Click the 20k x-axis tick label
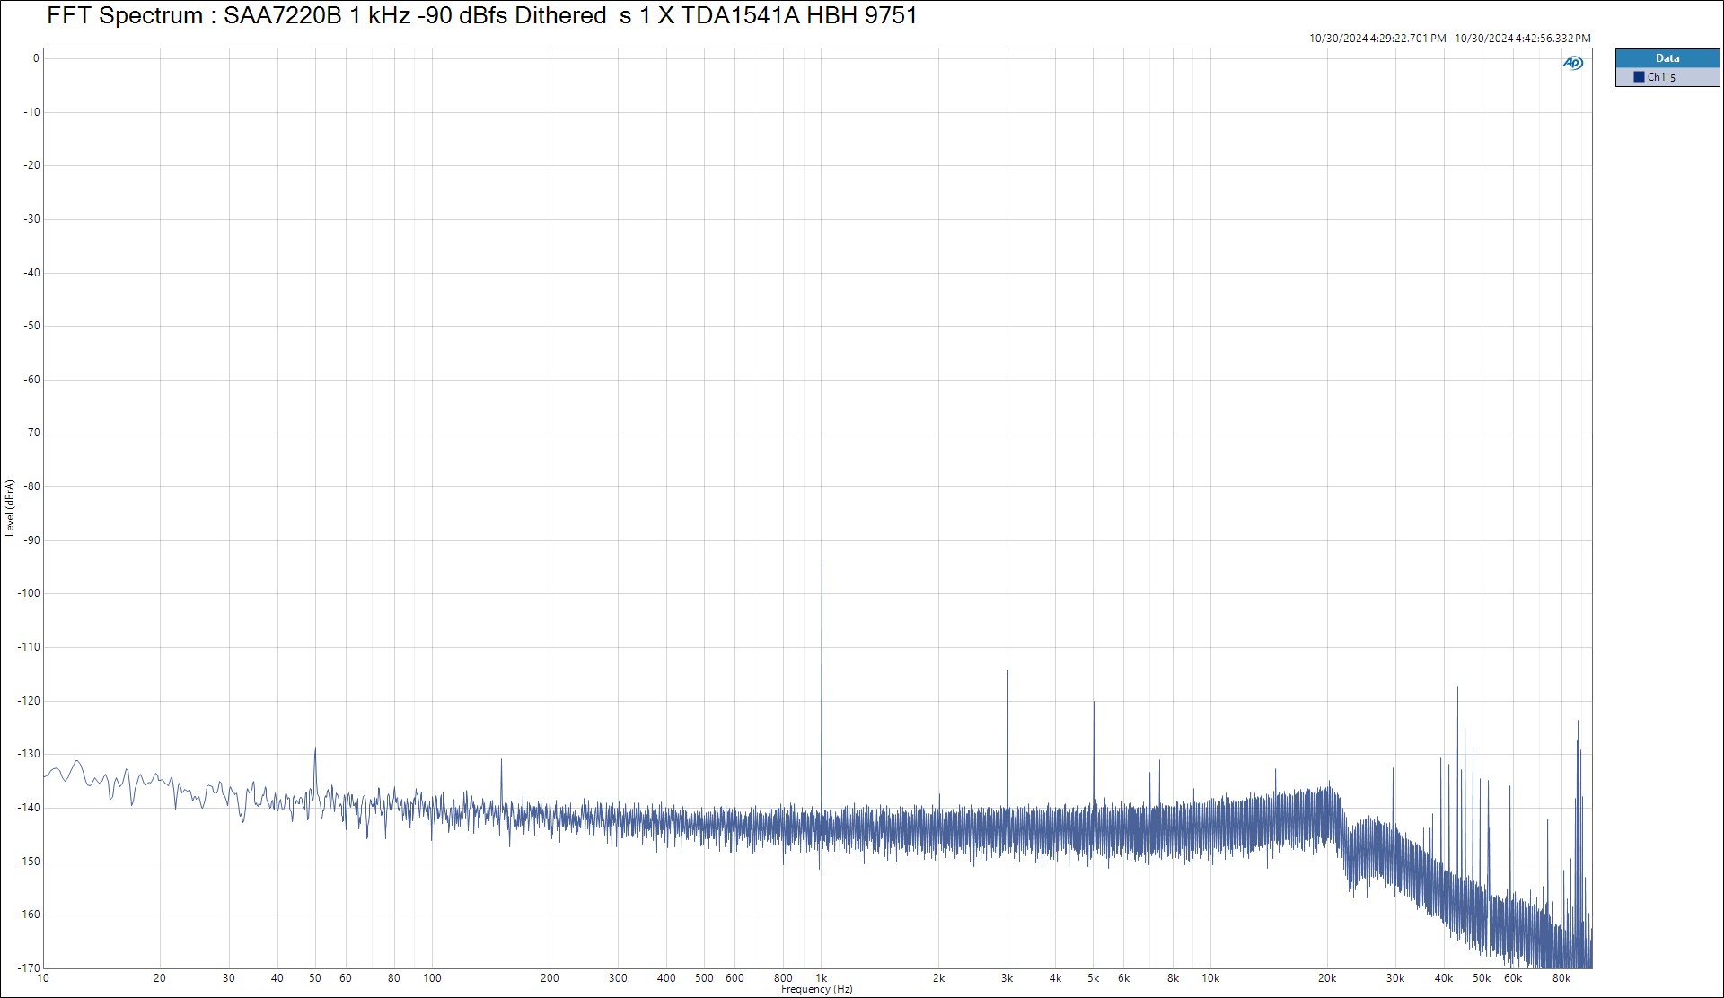This screenshot has width=1724, height=998. (x=1327, y=978)
